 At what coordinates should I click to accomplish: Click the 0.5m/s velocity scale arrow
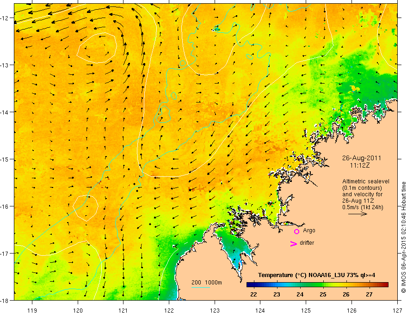[x=358, y=214]
